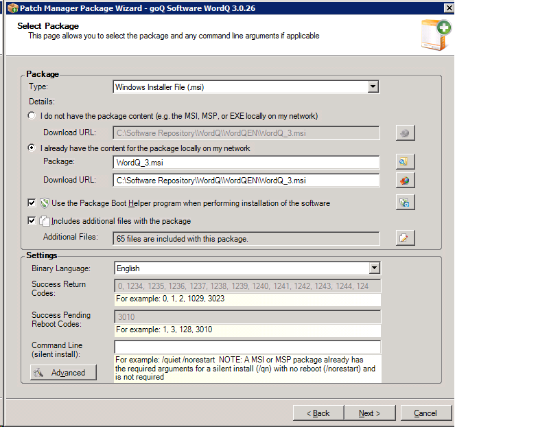This screenshot has height=427, width=549.
Task: Open the Package Boot Helper settings icon
Action: pos(405,203)
